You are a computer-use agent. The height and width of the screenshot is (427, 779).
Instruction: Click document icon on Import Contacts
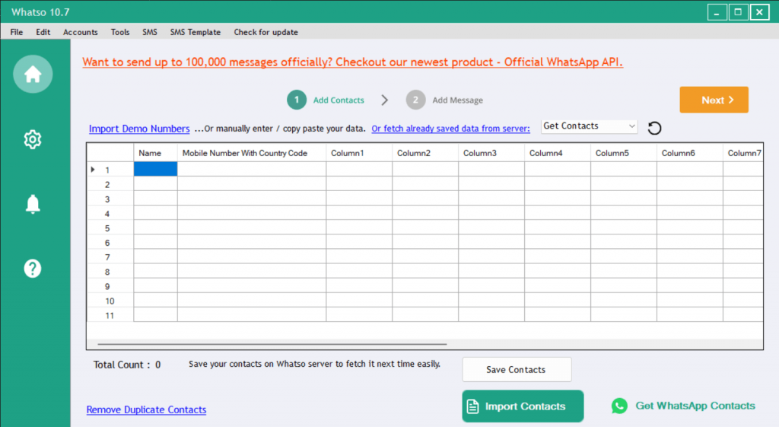click(472, 406)
